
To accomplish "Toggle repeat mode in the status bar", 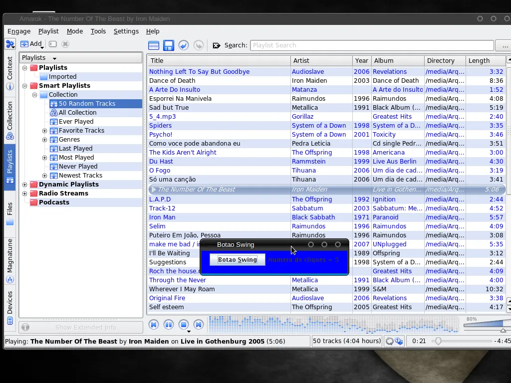I will [x=390, y=341].
